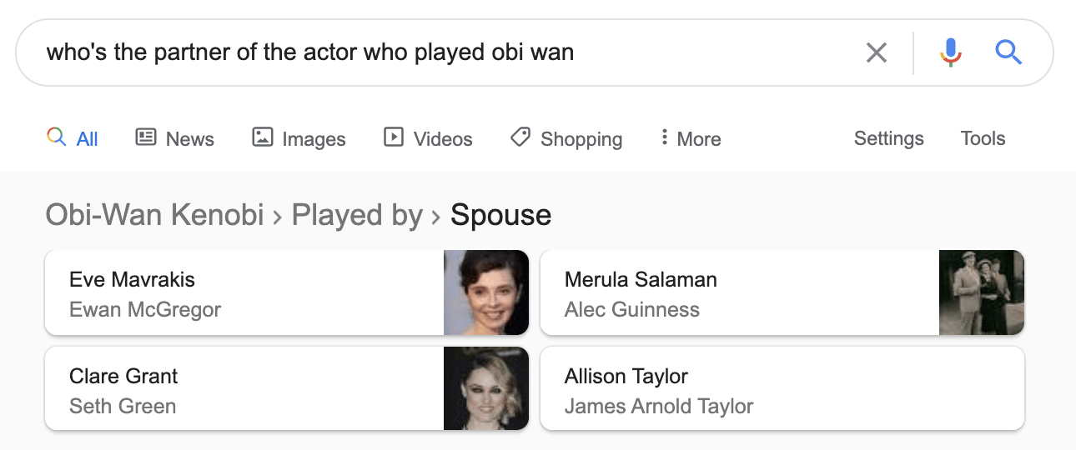Show the search Tools options
This screenshot has height=450, width=1076.
coord(983,138)
